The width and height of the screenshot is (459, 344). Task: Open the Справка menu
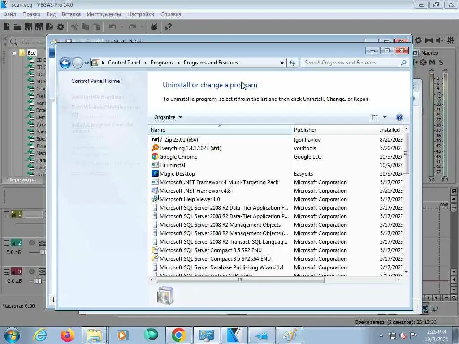pyautogui.click(x=171, y=14)
